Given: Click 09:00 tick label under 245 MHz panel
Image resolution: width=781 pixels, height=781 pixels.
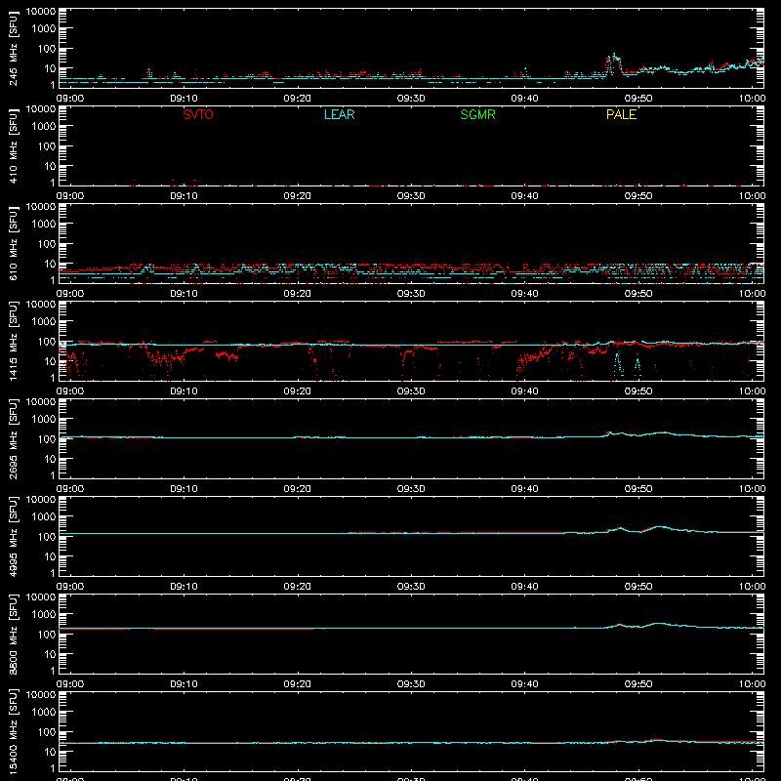Looking at the screenshot, I should pyautogui.click(x=69, y=99).
